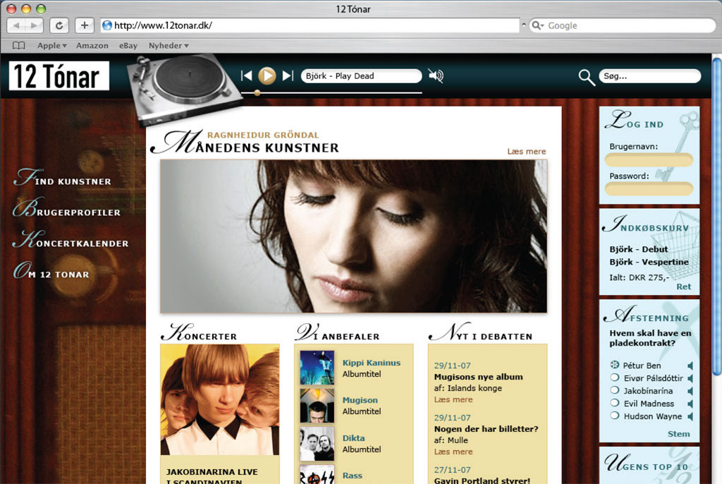The image size is (722, 484).
Task: Open Kippi Kaninus recommendation
Action: point(371,363)
